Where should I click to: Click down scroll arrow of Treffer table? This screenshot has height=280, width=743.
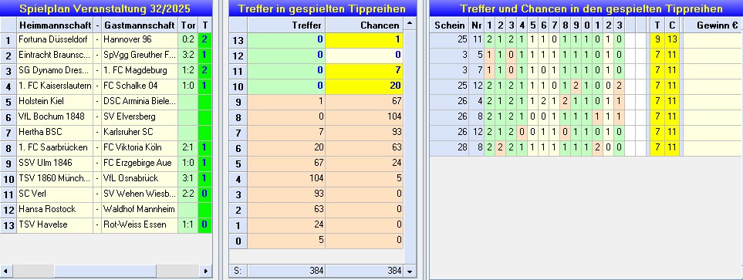tap(410, 271)
